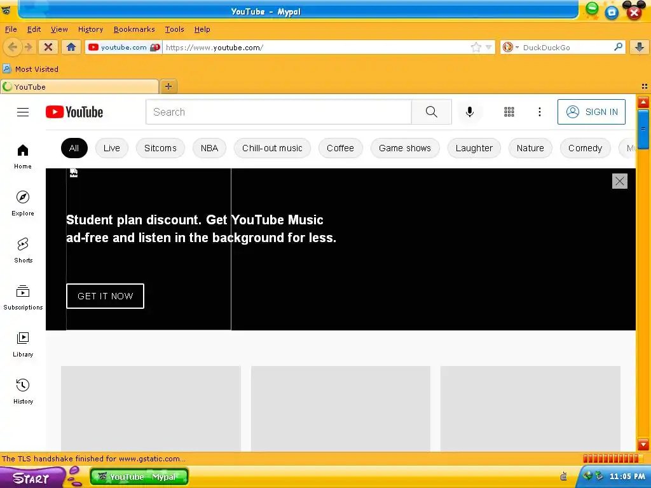Open the sidebar History item
The height and width of the screenshot is (488, 651).
coord(23,391)
